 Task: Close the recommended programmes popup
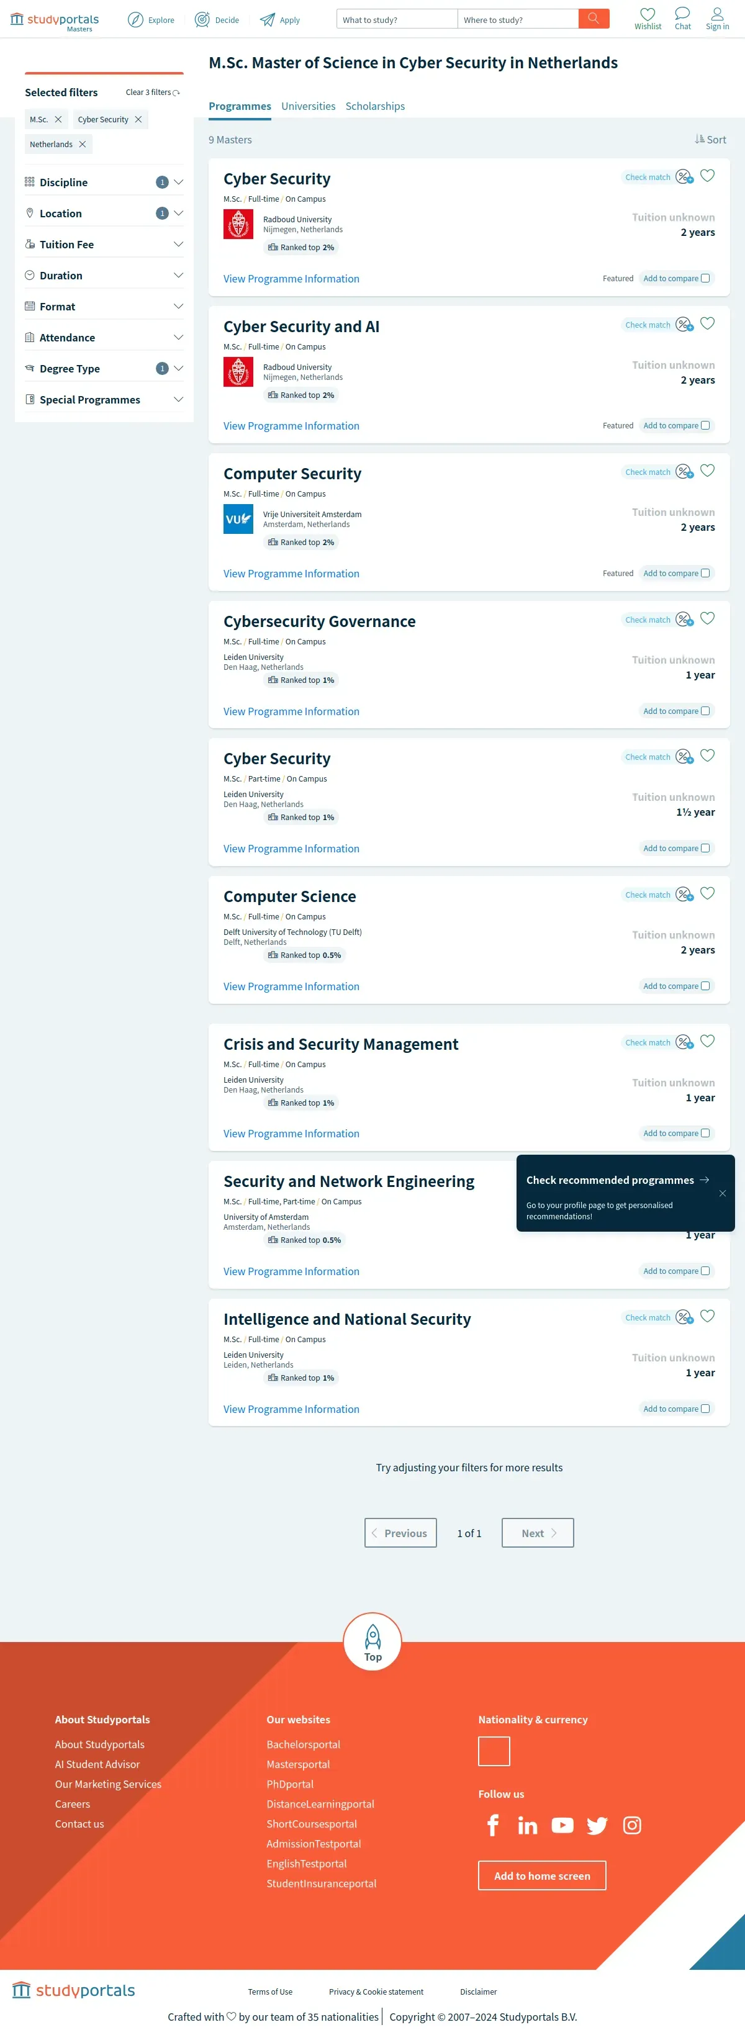pyautogui.click(x=722, y=1193)
